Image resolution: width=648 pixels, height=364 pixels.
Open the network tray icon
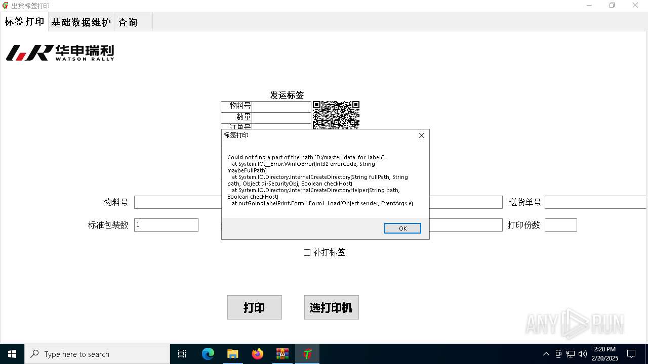click(571, 354)
